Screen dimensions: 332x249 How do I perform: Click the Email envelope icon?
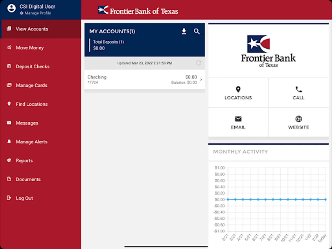[x=238, y=119]
